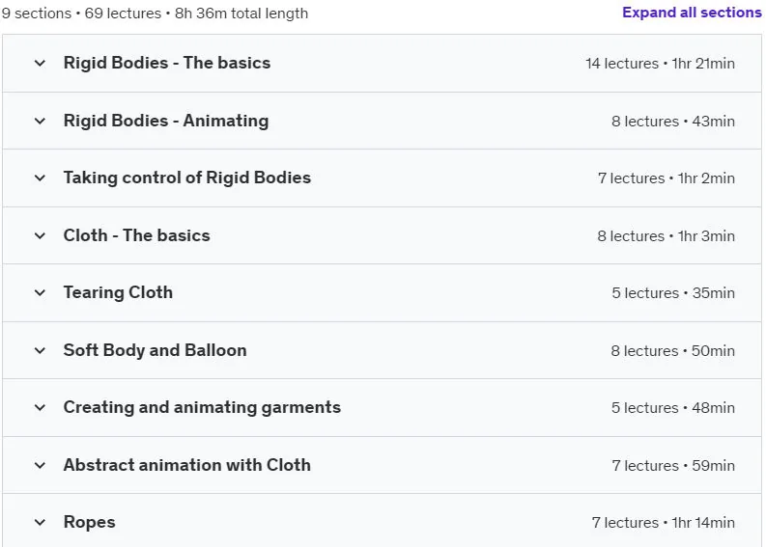Click chevron beside Creating and animating garments
The image size is (766, 547).
[40, 407]
